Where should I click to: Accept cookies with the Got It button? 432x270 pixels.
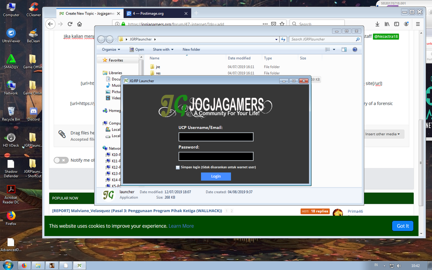coord(403,226)
